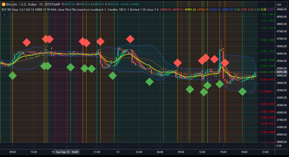Click the green diamond nearest the 18:00 label

242,91
